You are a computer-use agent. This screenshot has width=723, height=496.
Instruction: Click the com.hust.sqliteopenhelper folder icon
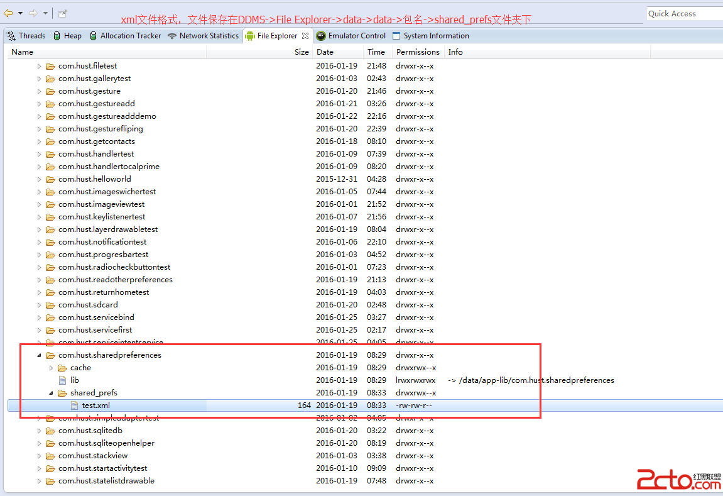pos(50,443)
